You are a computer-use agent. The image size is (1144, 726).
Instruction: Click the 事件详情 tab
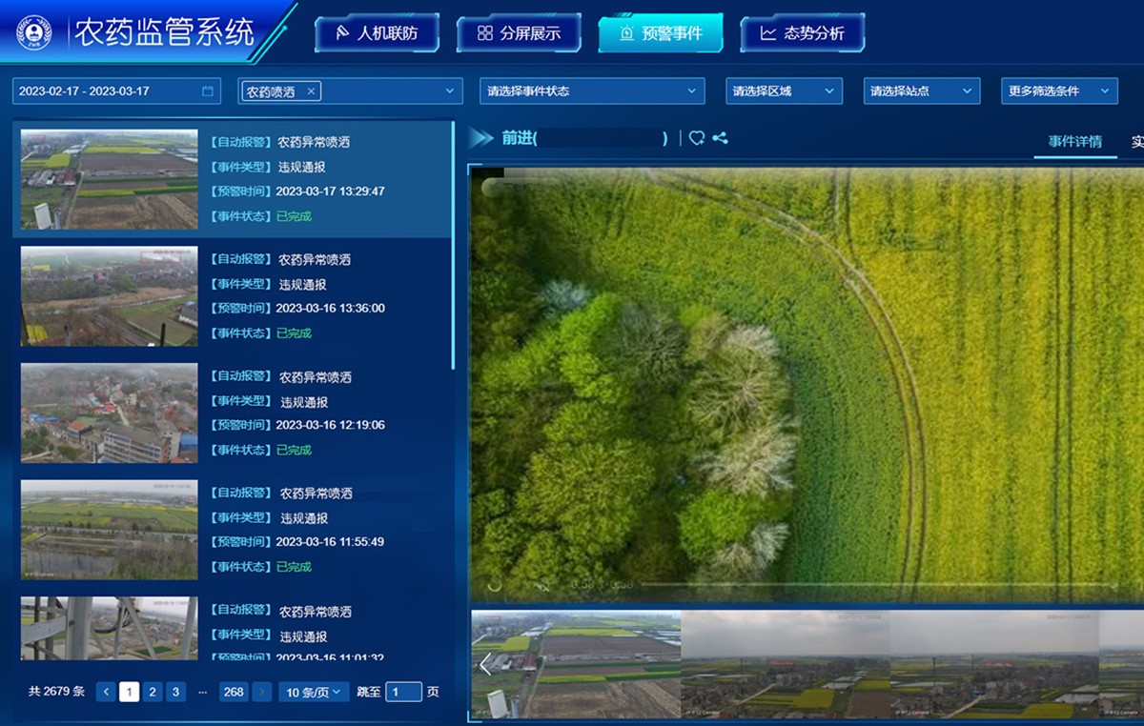(x=1075, y=142)
